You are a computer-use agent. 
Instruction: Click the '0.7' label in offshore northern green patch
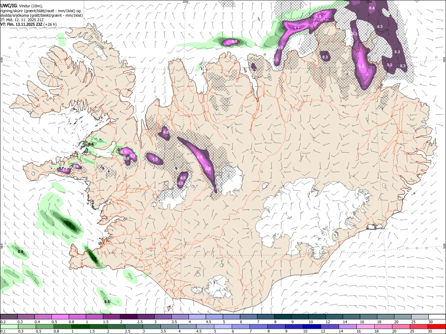point(234,42)
